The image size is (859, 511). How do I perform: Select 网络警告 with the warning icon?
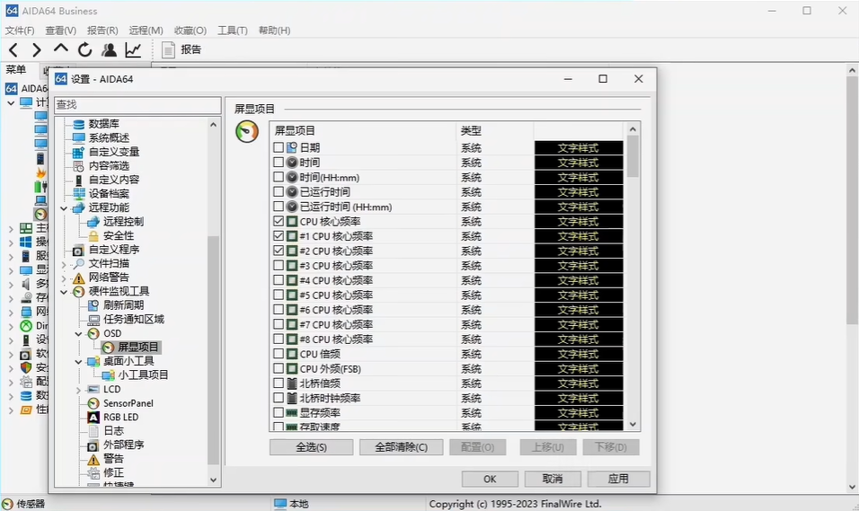pos(108,278)
